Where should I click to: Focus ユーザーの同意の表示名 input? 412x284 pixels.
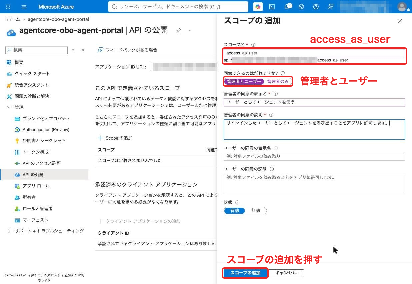coord(314,156)
